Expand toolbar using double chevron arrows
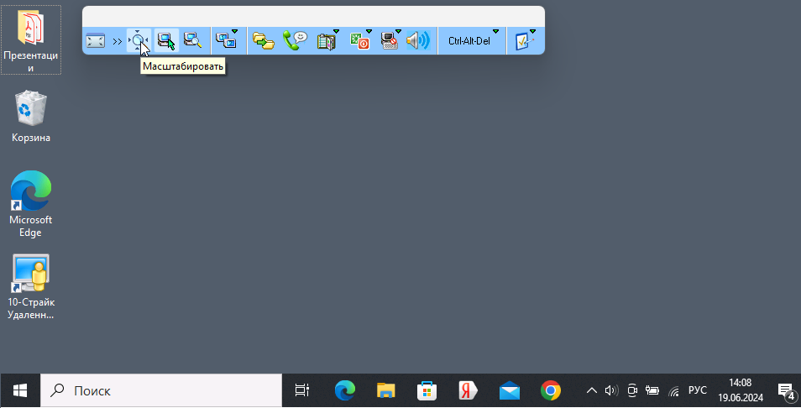Screen dimensions: 801x408 (x=118, y=41)
